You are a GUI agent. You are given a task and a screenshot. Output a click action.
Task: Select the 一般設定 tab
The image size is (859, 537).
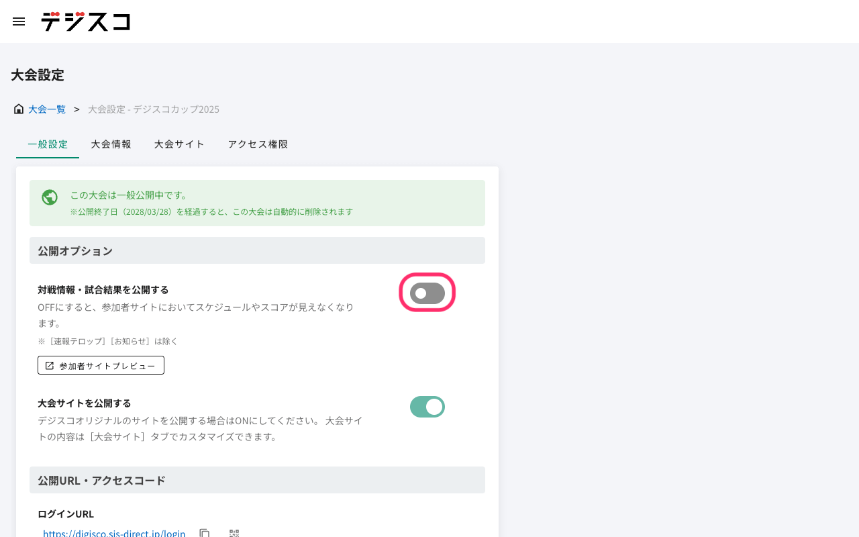tap(48, 144)
